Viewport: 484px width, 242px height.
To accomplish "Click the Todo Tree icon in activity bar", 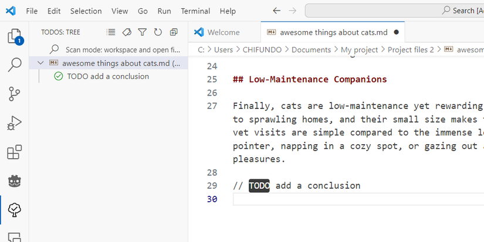I will click(14, 209).
